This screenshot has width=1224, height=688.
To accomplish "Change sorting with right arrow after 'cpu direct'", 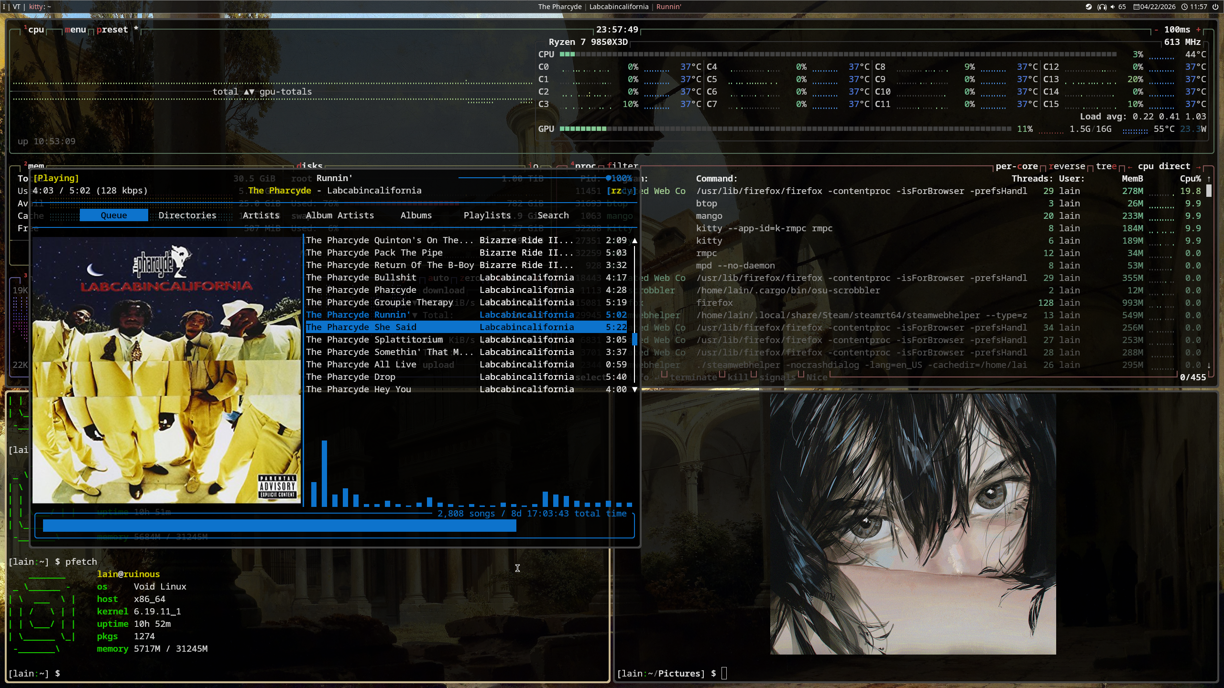I will tap(1198, 166).
